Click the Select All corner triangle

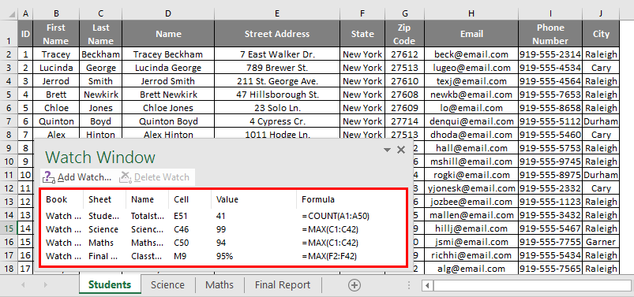12,14
